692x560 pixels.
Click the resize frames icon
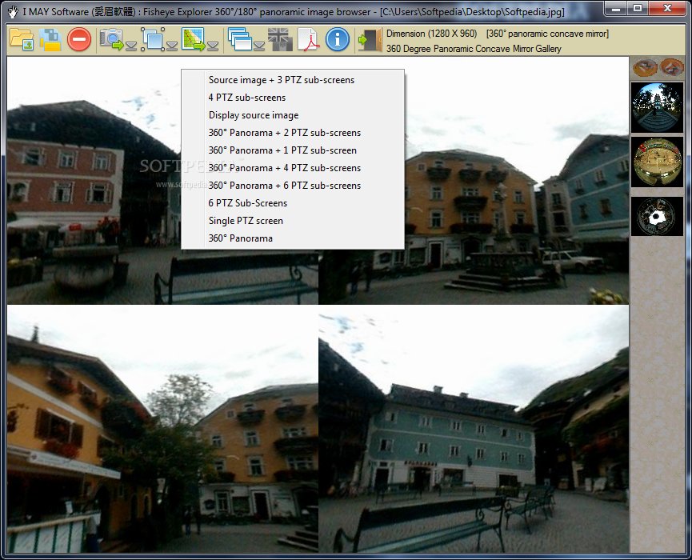pyautogui.click(x=153, y=40)
